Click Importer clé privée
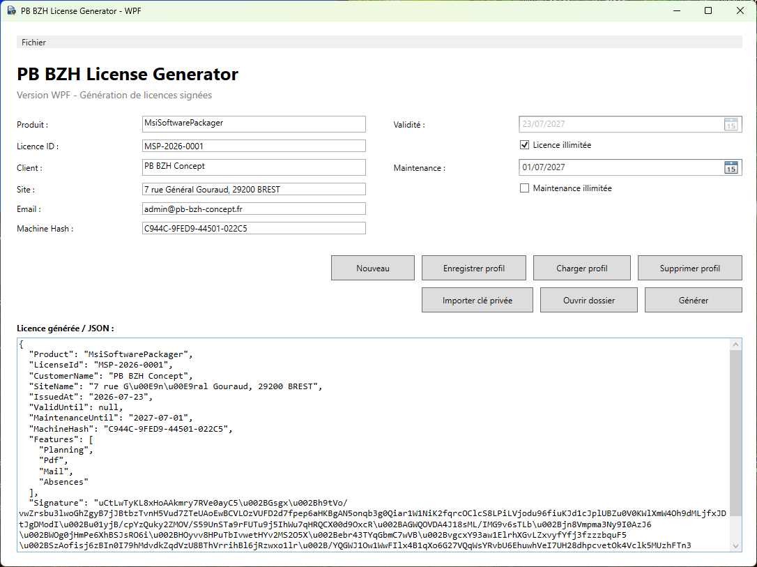757x567 pixels. [477, 300]
